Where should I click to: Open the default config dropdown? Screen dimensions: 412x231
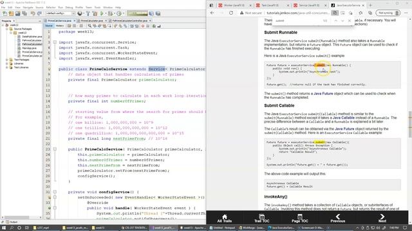[61, 13]
